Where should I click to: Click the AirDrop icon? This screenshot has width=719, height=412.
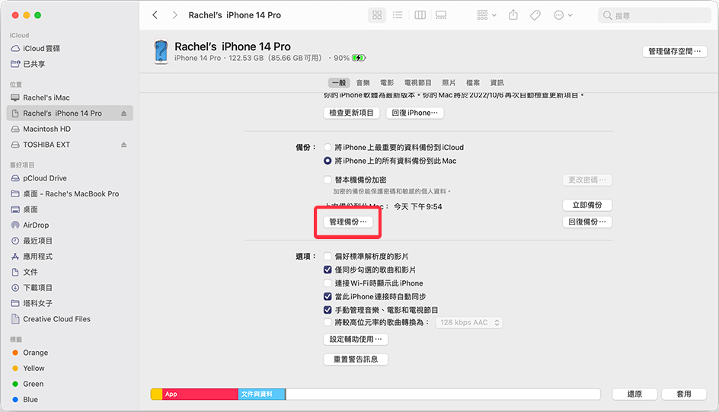click(15, 225)
